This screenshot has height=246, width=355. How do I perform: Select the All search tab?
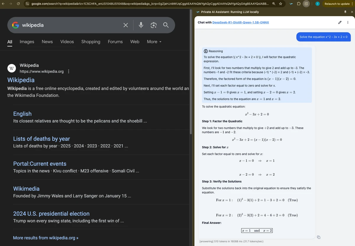pos(10,42)
